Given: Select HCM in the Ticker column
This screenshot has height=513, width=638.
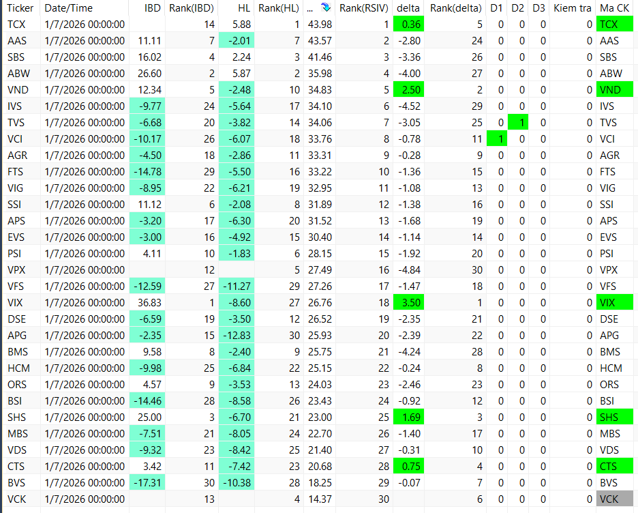Looking at the screenshot, I should click(18, 368).
